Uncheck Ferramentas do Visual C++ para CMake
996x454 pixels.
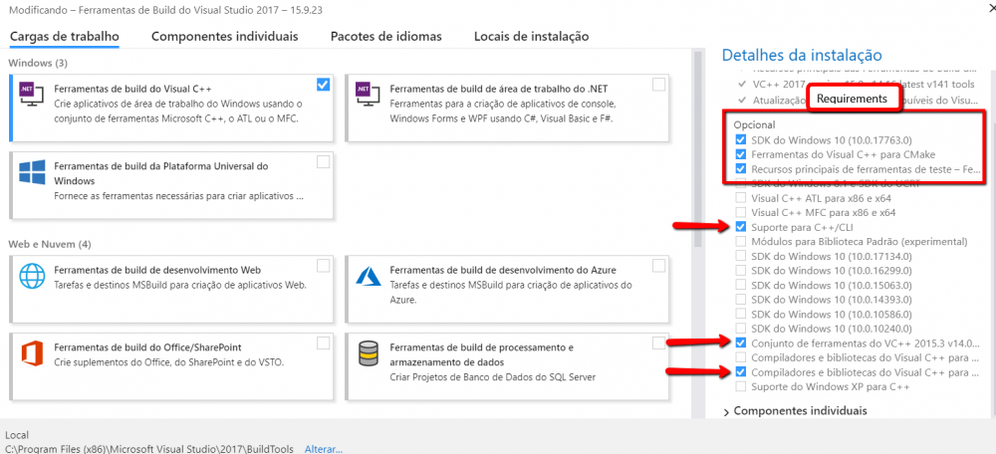tap(741, 154)
